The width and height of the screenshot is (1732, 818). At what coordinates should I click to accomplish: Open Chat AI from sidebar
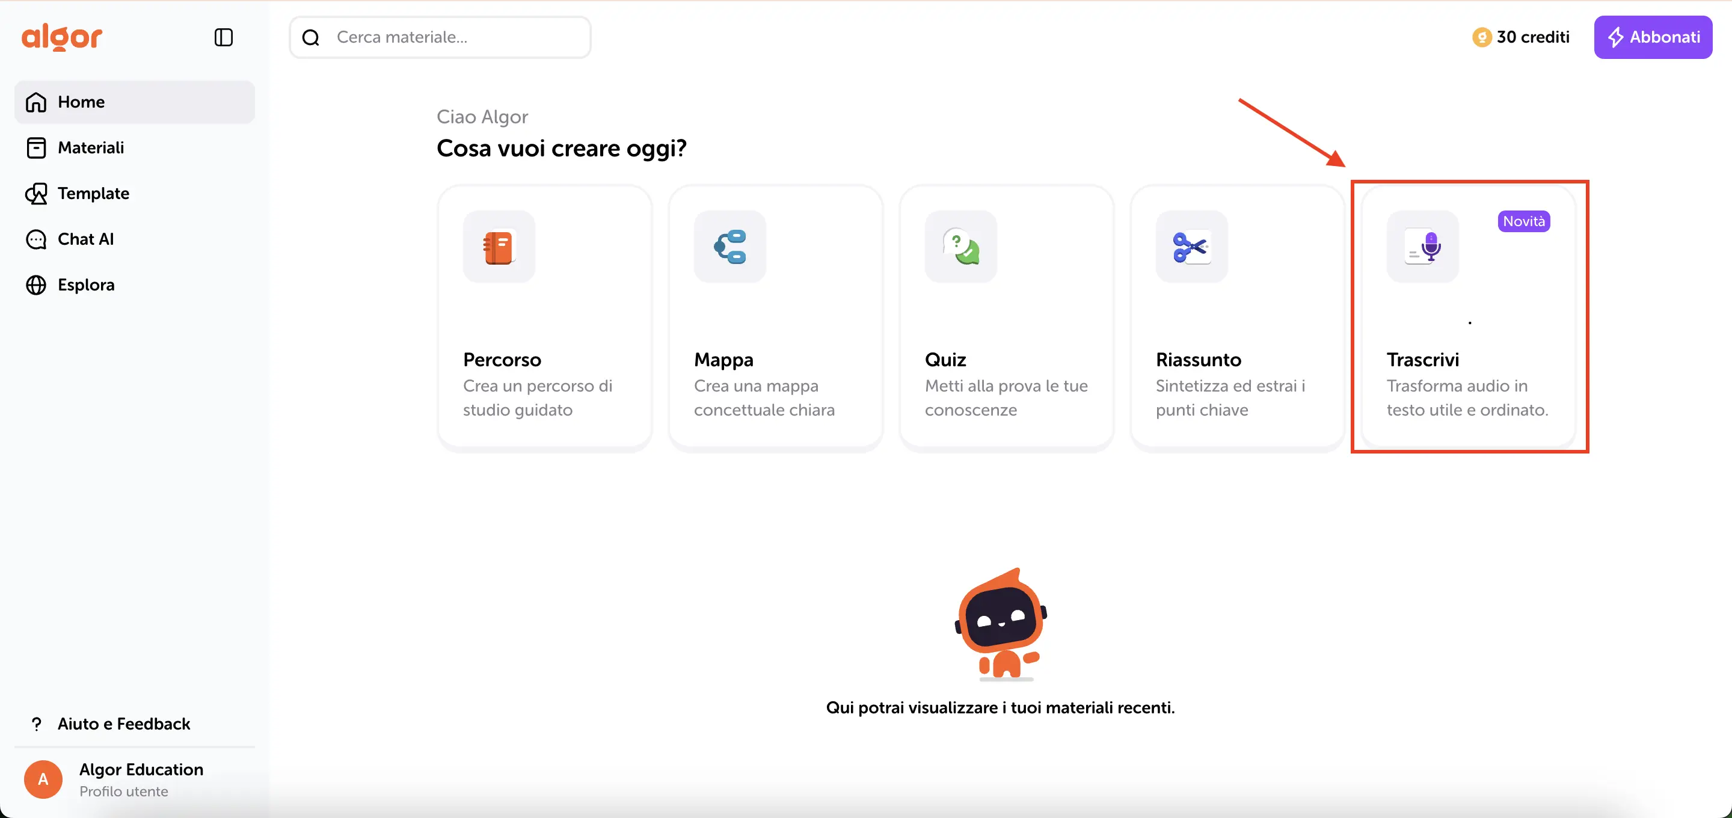tap(85, 239)
